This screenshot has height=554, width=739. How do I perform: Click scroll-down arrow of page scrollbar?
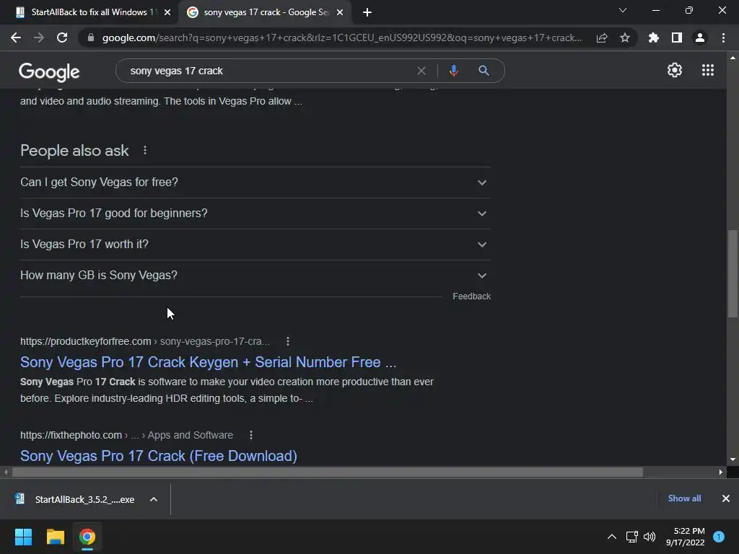pyautogui.click(x=733, y=460)
